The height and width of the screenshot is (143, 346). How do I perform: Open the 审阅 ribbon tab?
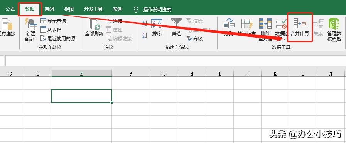(x=49, y=9)
